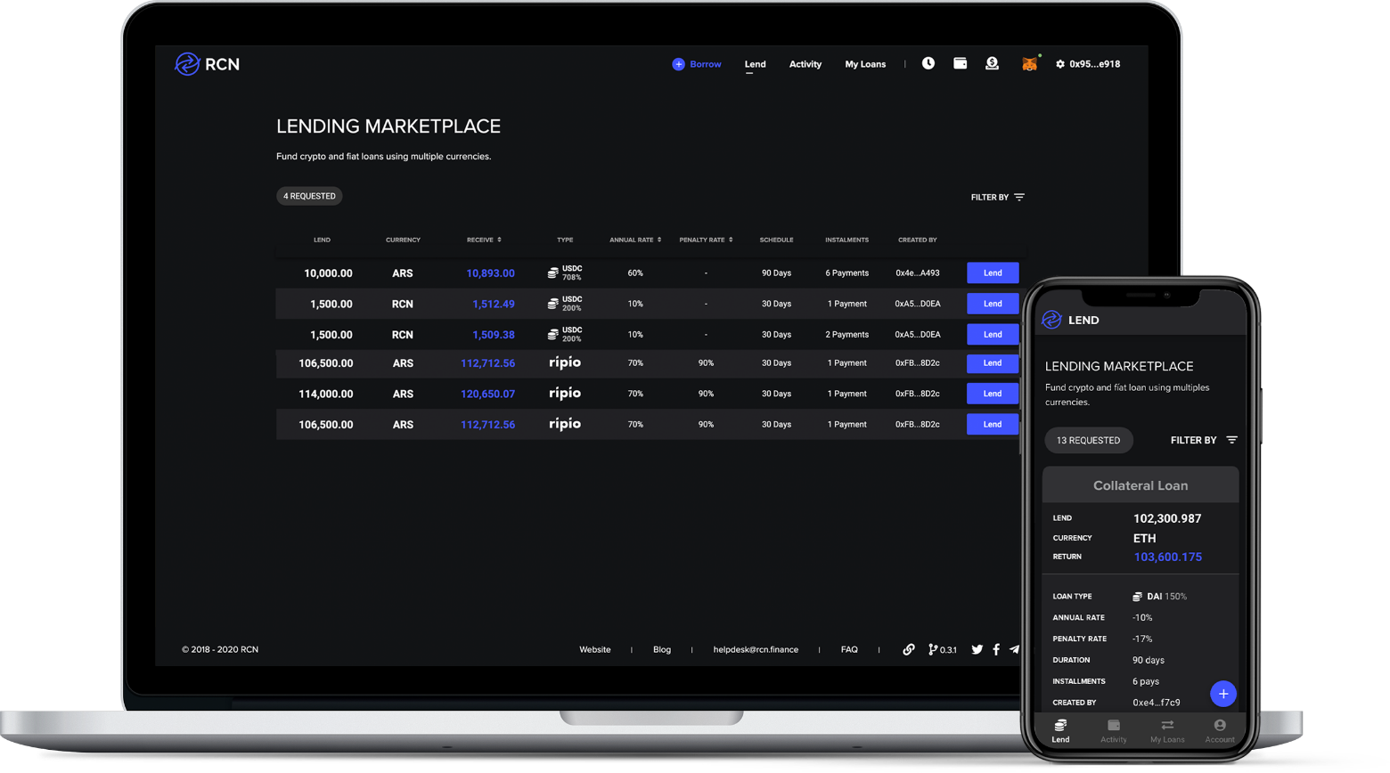Sort by Annual Rate column header
1390x773 pixels.
(x=635, y=240)
